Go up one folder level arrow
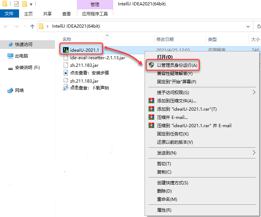261x217 pixels. point(32,27)
